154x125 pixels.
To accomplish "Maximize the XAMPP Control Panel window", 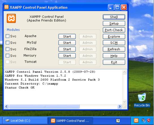I will pos(117,7).
